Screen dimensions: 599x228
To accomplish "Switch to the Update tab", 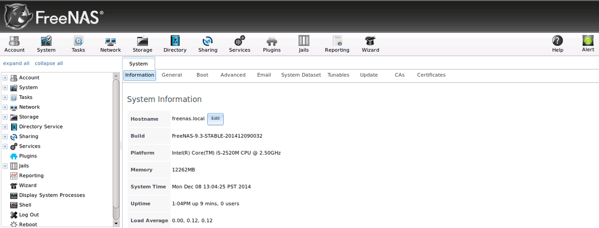I will pyautogui.click(x=369, y=75).
